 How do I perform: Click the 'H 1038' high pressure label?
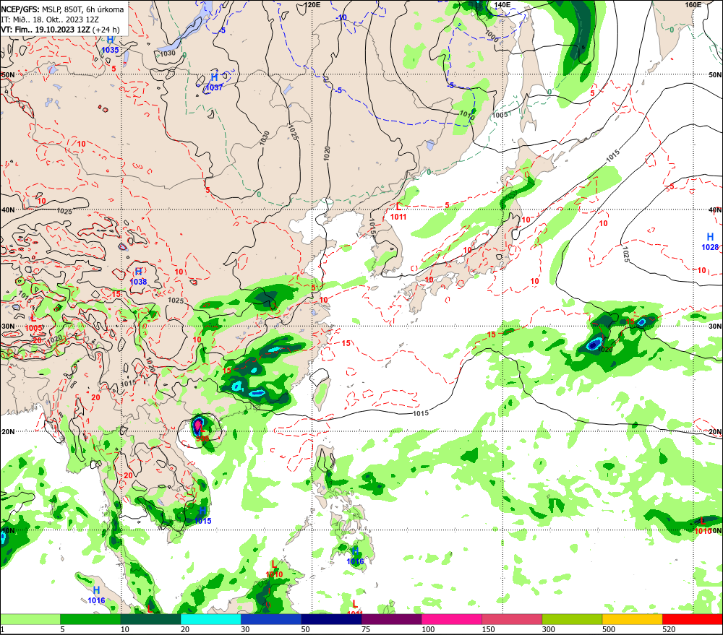click(x=138, y=277)
